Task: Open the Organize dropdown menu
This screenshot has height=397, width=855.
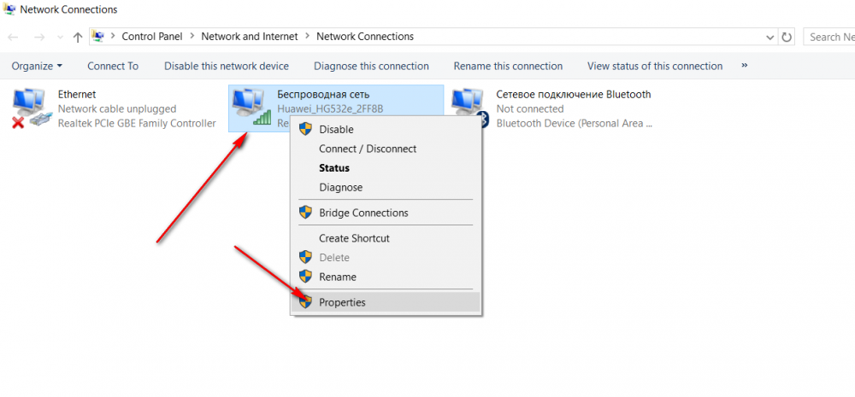Action: (x=37, y=66)
